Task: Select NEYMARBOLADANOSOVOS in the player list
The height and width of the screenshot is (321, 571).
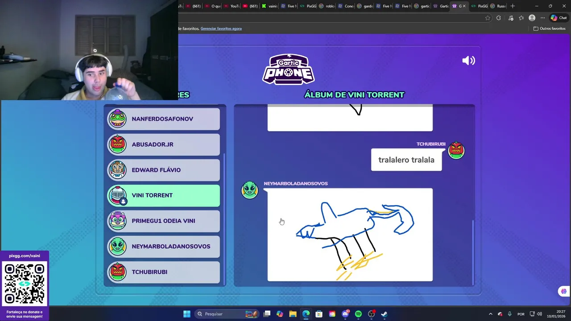Action: 164,246
